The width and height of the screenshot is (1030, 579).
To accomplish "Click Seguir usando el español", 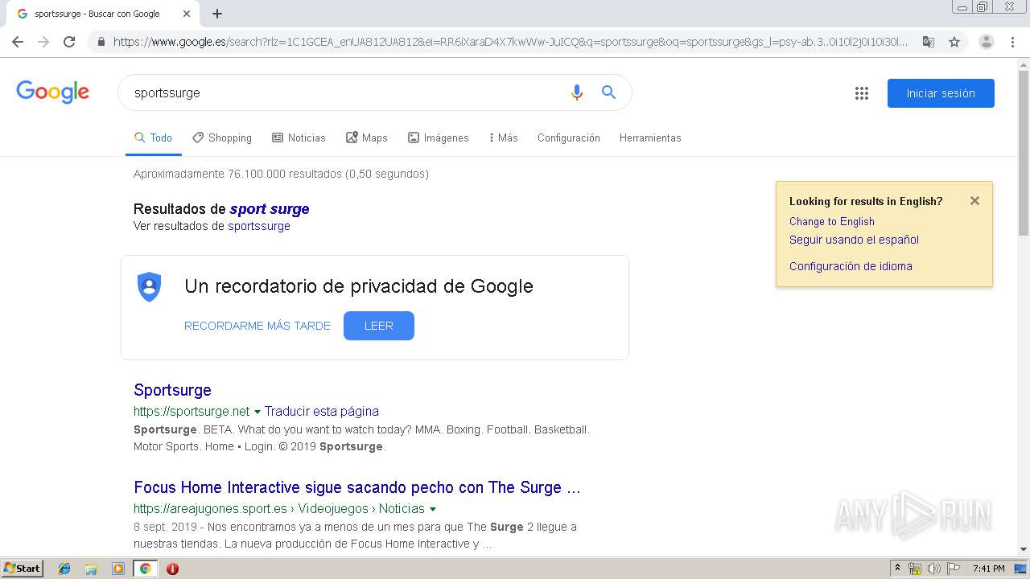I will coord(854,240).
